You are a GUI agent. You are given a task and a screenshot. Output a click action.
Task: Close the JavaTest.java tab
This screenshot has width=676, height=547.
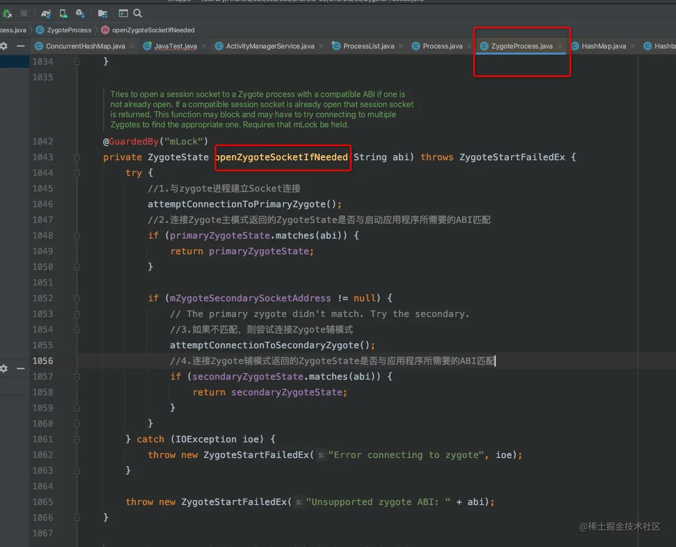pyautogui.click(x=204, y=46)
